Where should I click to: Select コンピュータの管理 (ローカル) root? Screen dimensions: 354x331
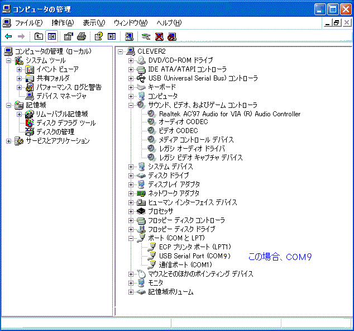[53, 51]
